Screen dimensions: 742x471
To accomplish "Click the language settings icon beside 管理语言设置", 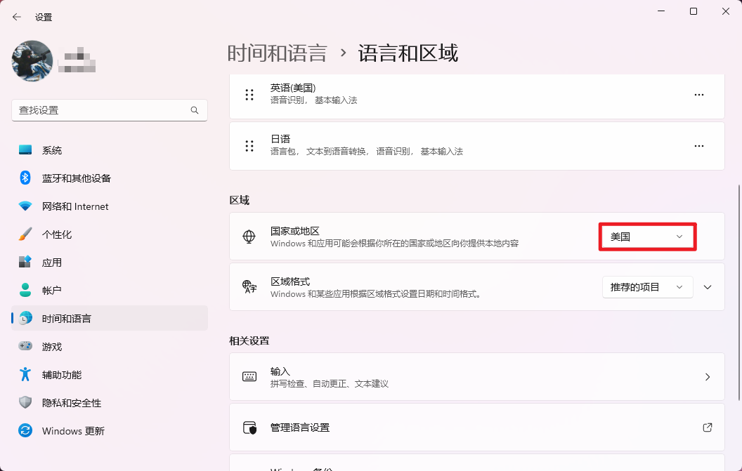I will (249, 429).
